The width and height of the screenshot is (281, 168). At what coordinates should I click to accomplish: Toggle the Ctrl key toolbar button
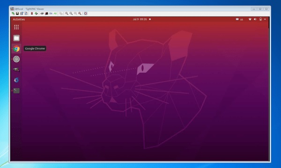(51, 14)
